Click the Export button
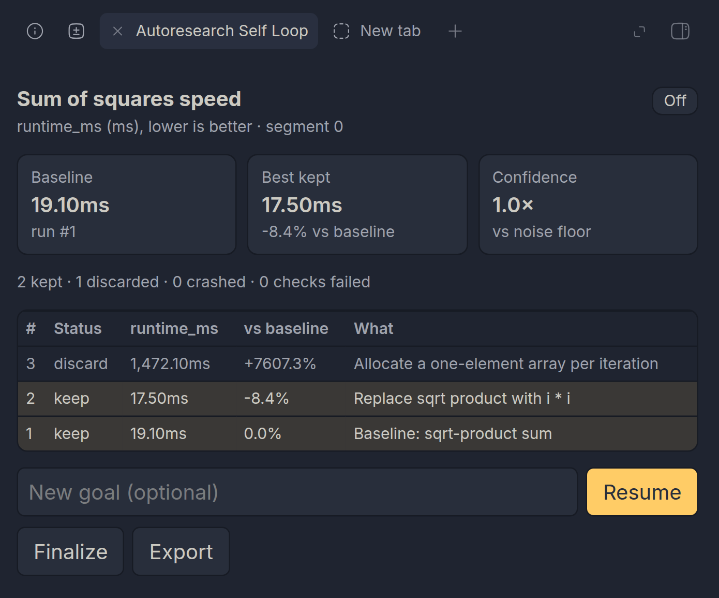Viewport: 719px width, 598px height. 181,551
